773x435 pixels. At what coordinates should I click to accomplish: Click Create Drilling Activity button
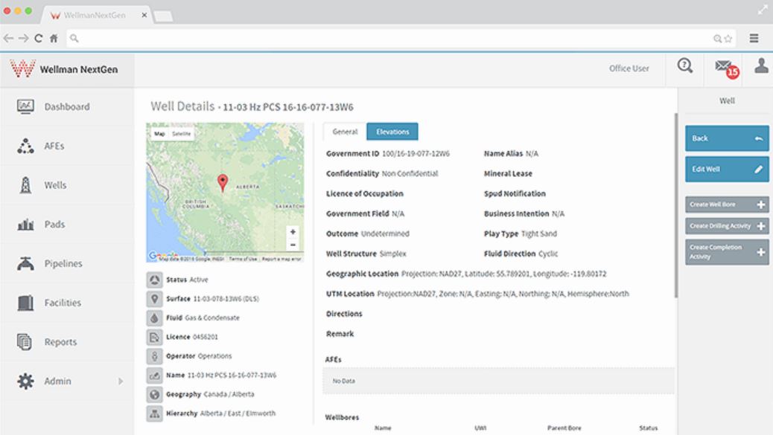coord(727,226)
